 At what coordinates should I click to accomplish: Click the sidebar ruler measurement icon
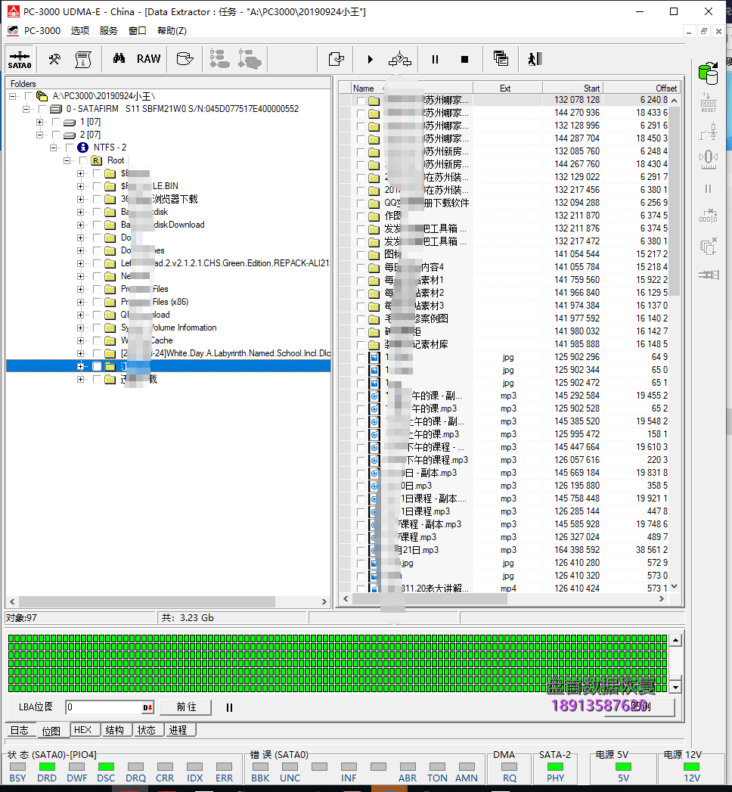coord(709,159)
